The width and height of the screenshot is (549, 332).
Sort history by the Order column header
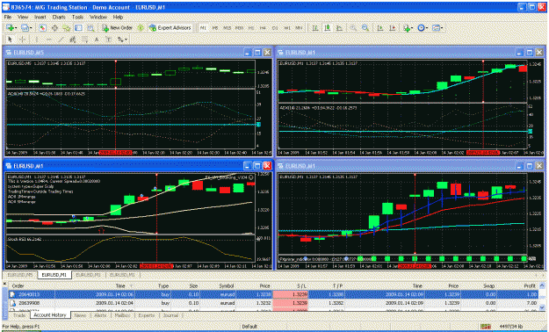(x=18, y=285)
